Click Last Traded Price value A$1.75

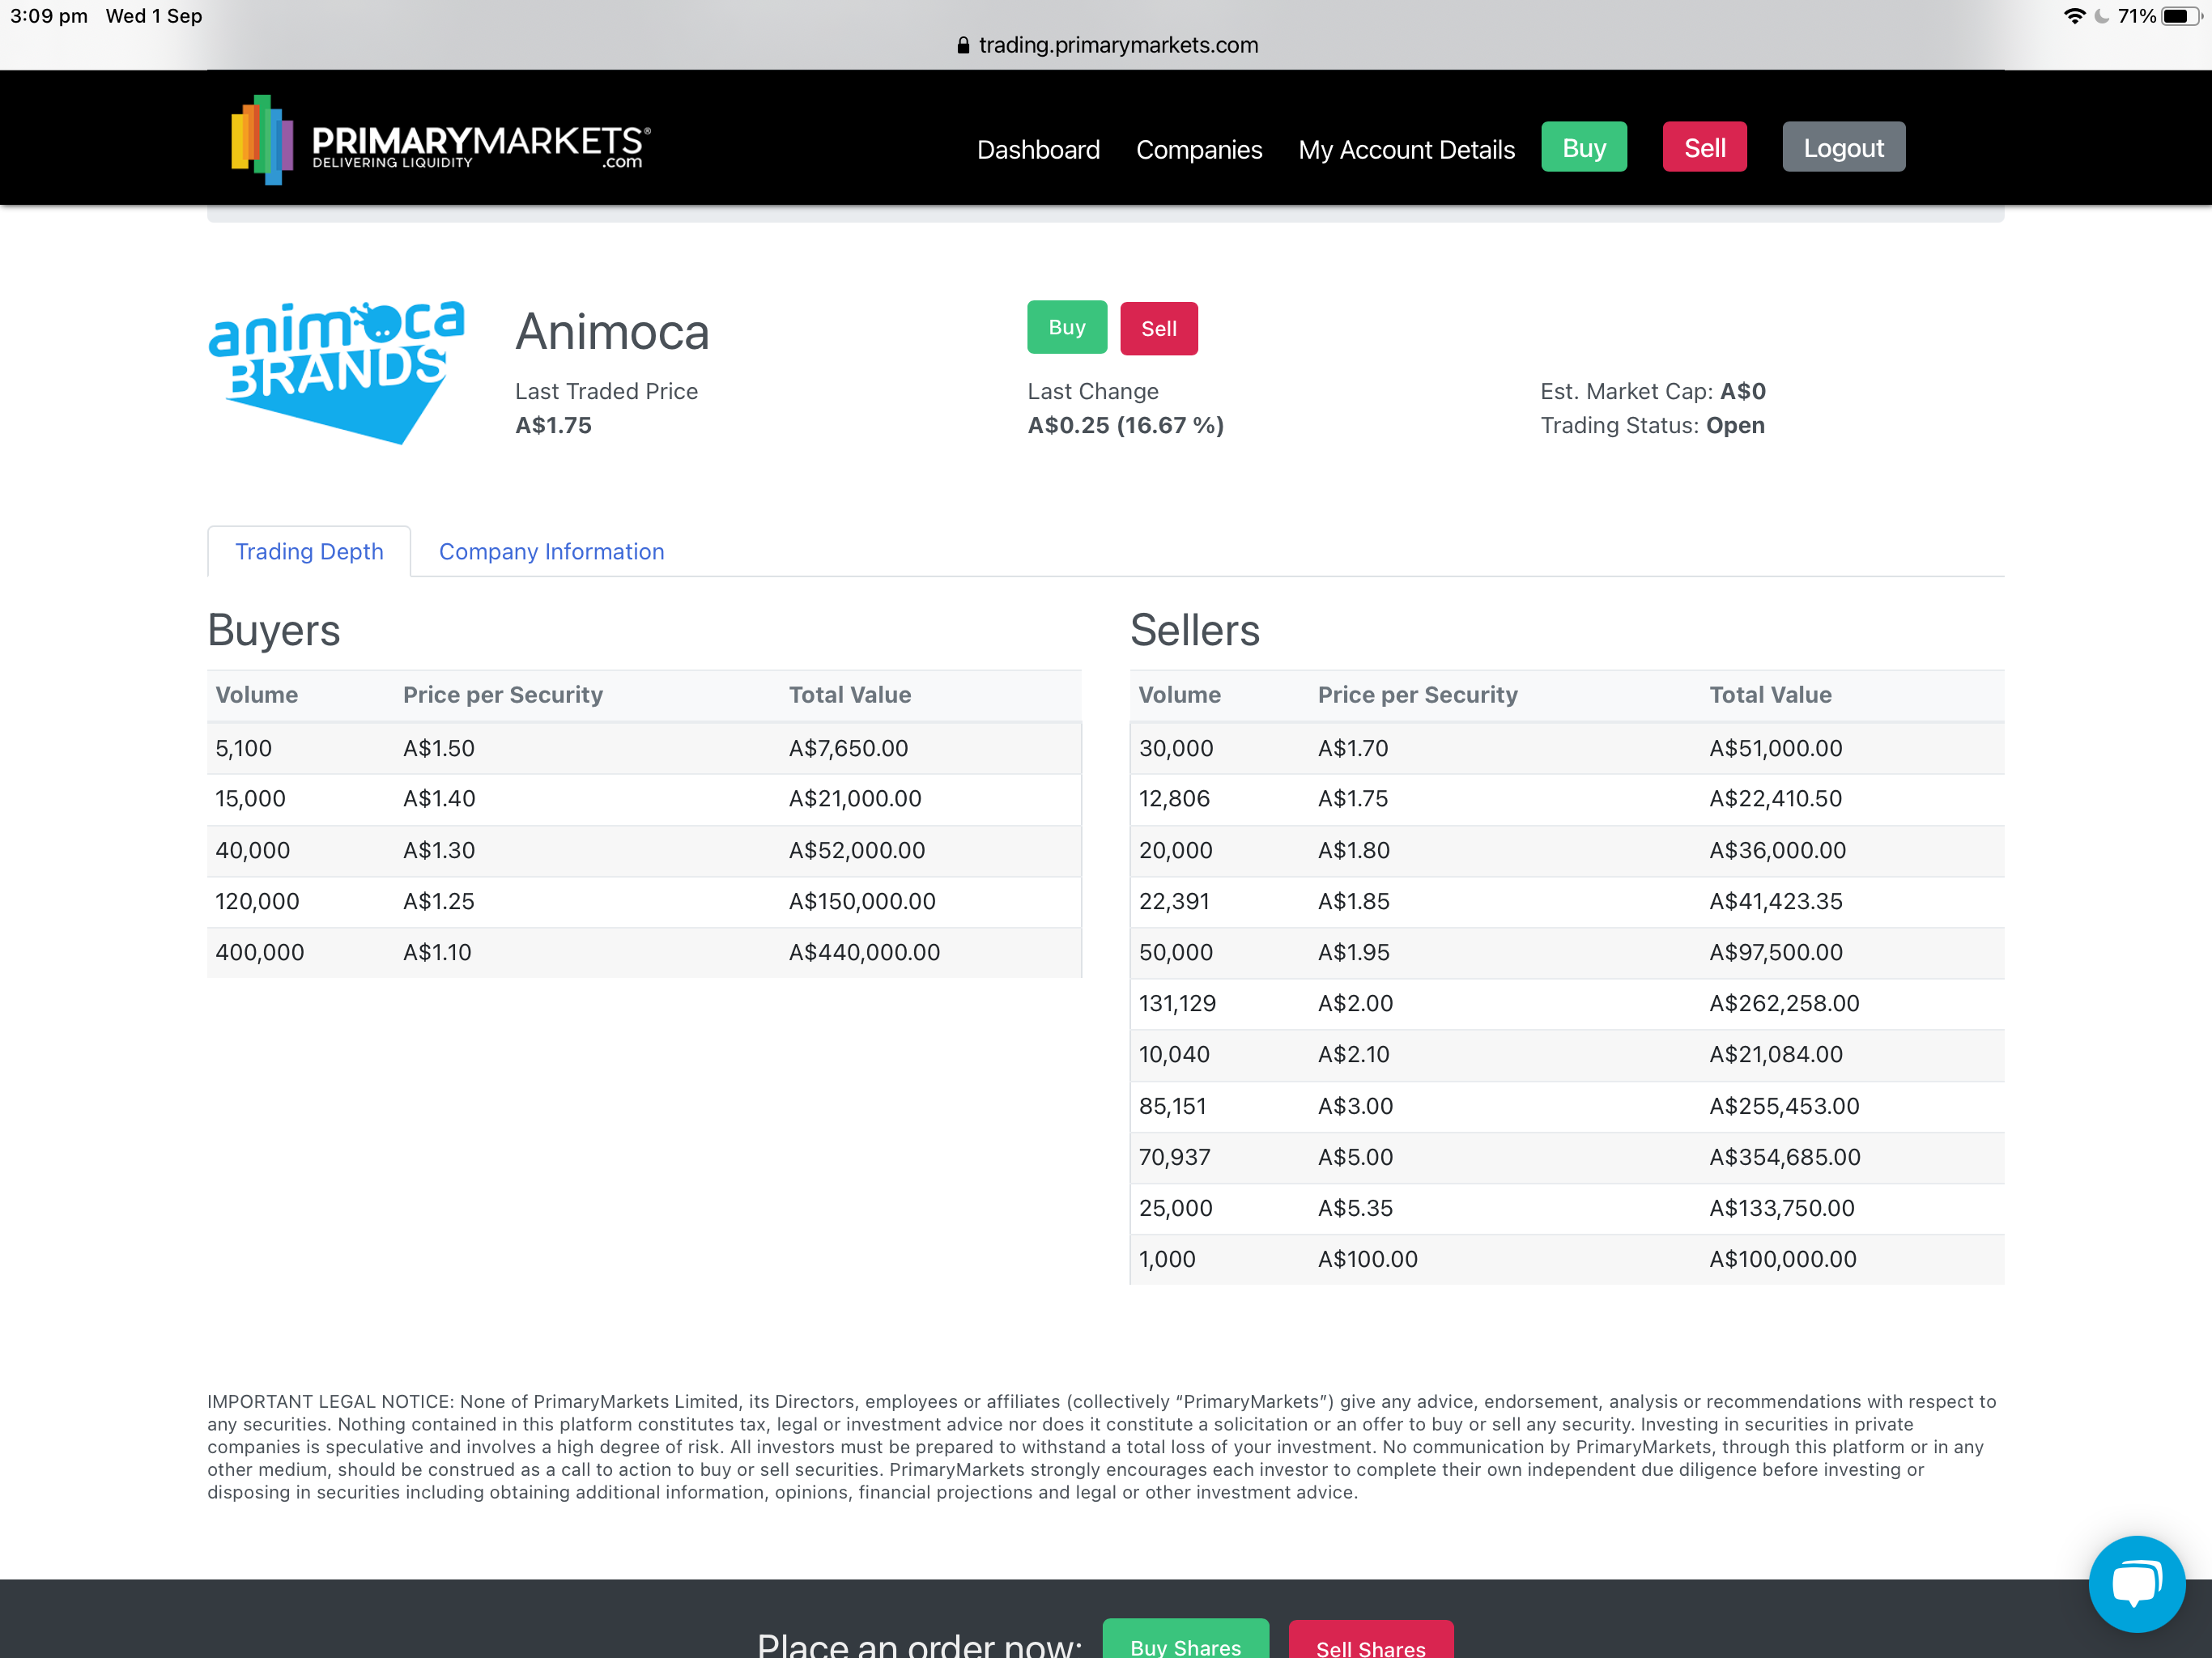coord(553,425)
